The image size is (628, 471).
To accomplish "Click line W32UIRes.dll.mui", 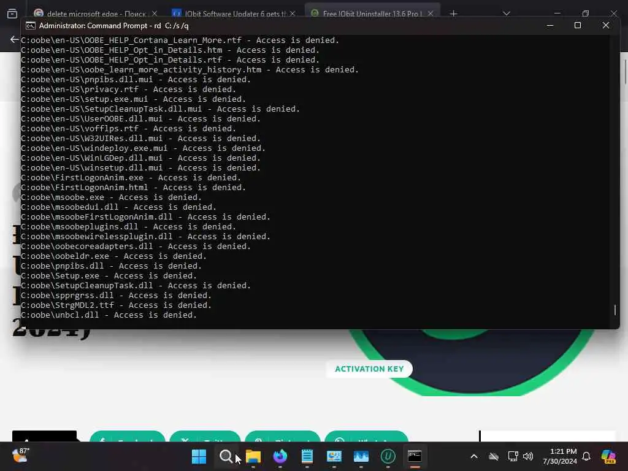I will [140, 139].
